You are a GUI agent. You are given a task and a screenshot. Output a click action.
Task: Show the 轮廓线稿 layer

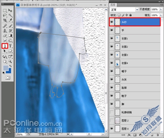[x=112, y=112]
